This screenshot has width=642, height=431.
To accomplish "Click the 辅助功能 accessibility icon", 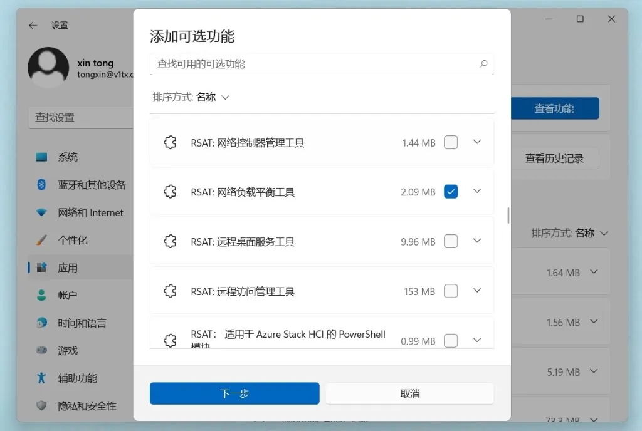I will pyautogui.click(x=41, y=378).
